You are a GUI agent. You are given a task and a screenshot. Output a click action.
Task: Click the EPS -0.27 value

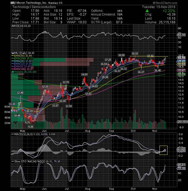82,14
